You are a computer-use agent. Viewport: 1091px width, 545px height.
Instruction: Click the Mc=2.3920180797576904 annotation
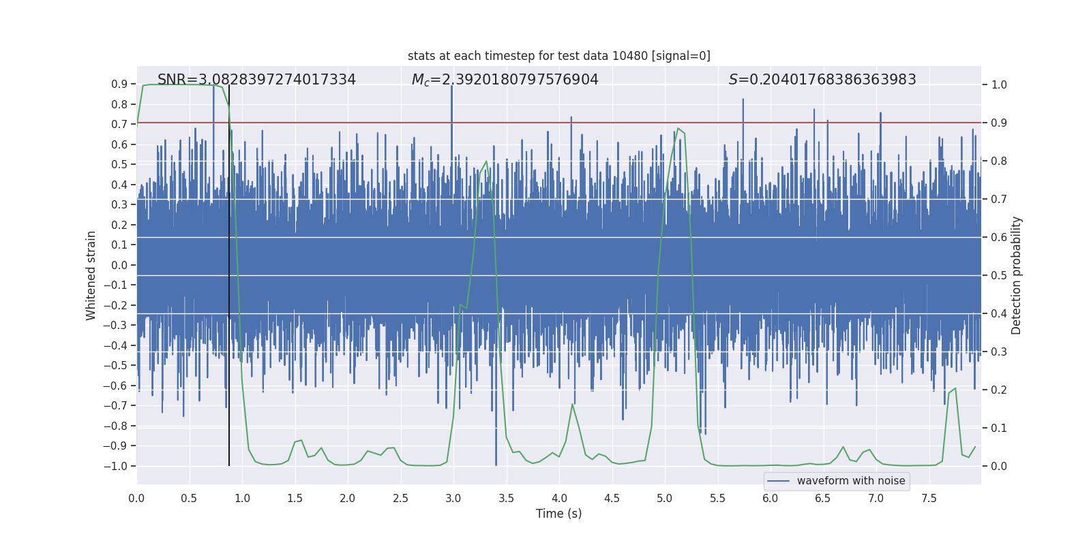coord(505,80)
